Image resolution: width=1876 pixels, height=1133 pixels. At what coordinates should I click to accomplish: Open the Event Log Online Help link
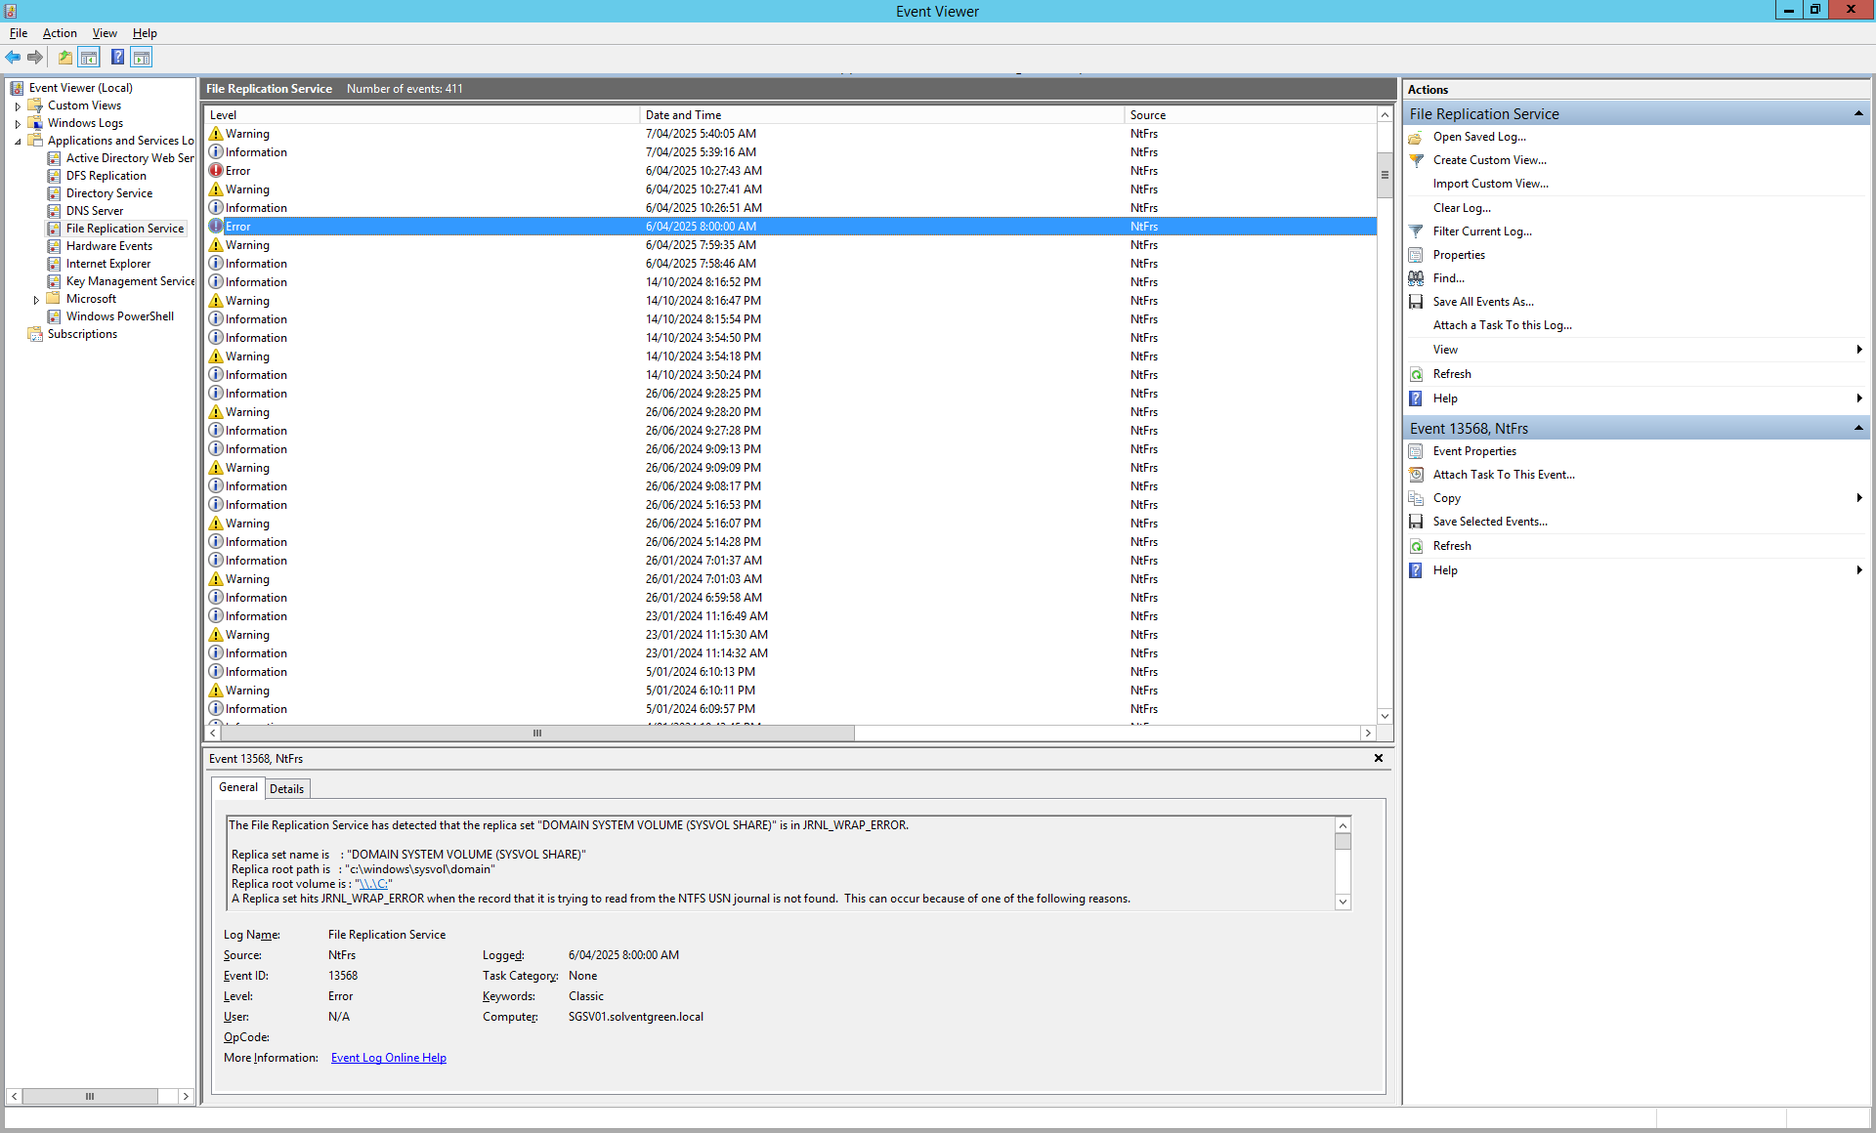[x=389, y=1058]
